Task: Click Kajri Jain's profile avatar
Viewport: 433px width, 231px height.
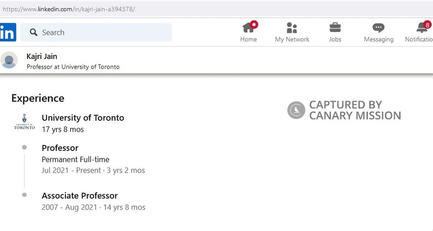Action: (x=9, y=60)
